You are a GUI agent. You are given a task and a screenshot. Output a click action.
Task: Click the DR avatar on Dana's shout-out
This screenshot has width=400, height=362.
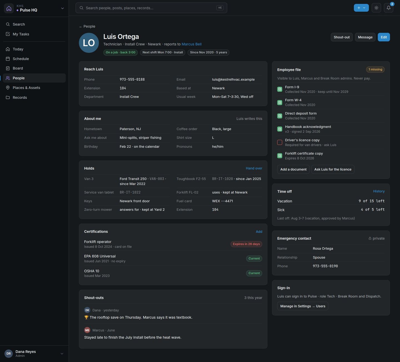coord(87,310)
